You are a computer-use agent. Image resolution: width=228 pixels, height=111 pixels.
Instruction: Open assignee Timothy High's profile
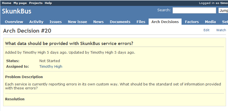click(51, 66)
